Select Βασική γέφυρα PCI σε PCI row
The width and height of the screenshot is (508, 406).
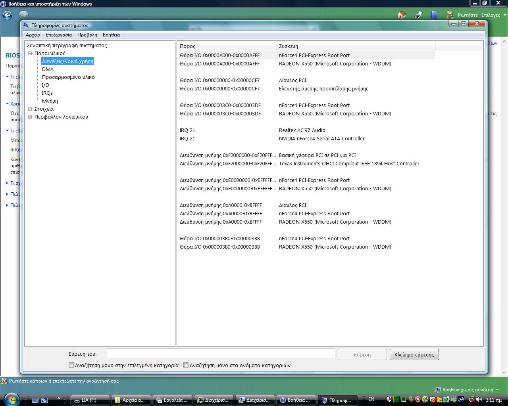coord(307,155)
